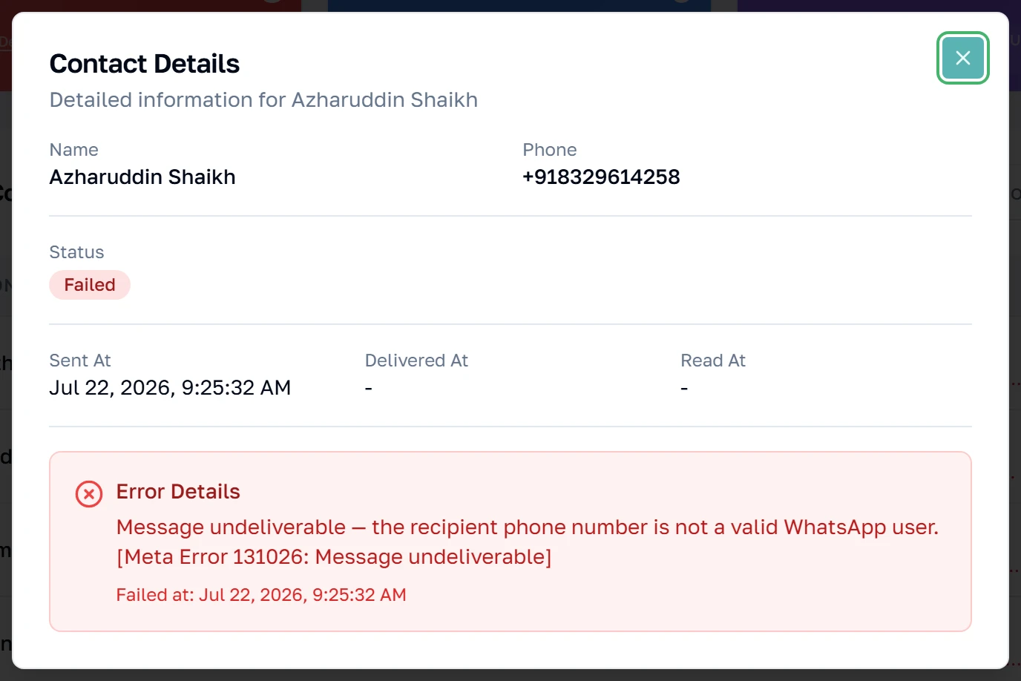Select the phone number +918329614258
1021x681 pixels.
tap(601, 177)
